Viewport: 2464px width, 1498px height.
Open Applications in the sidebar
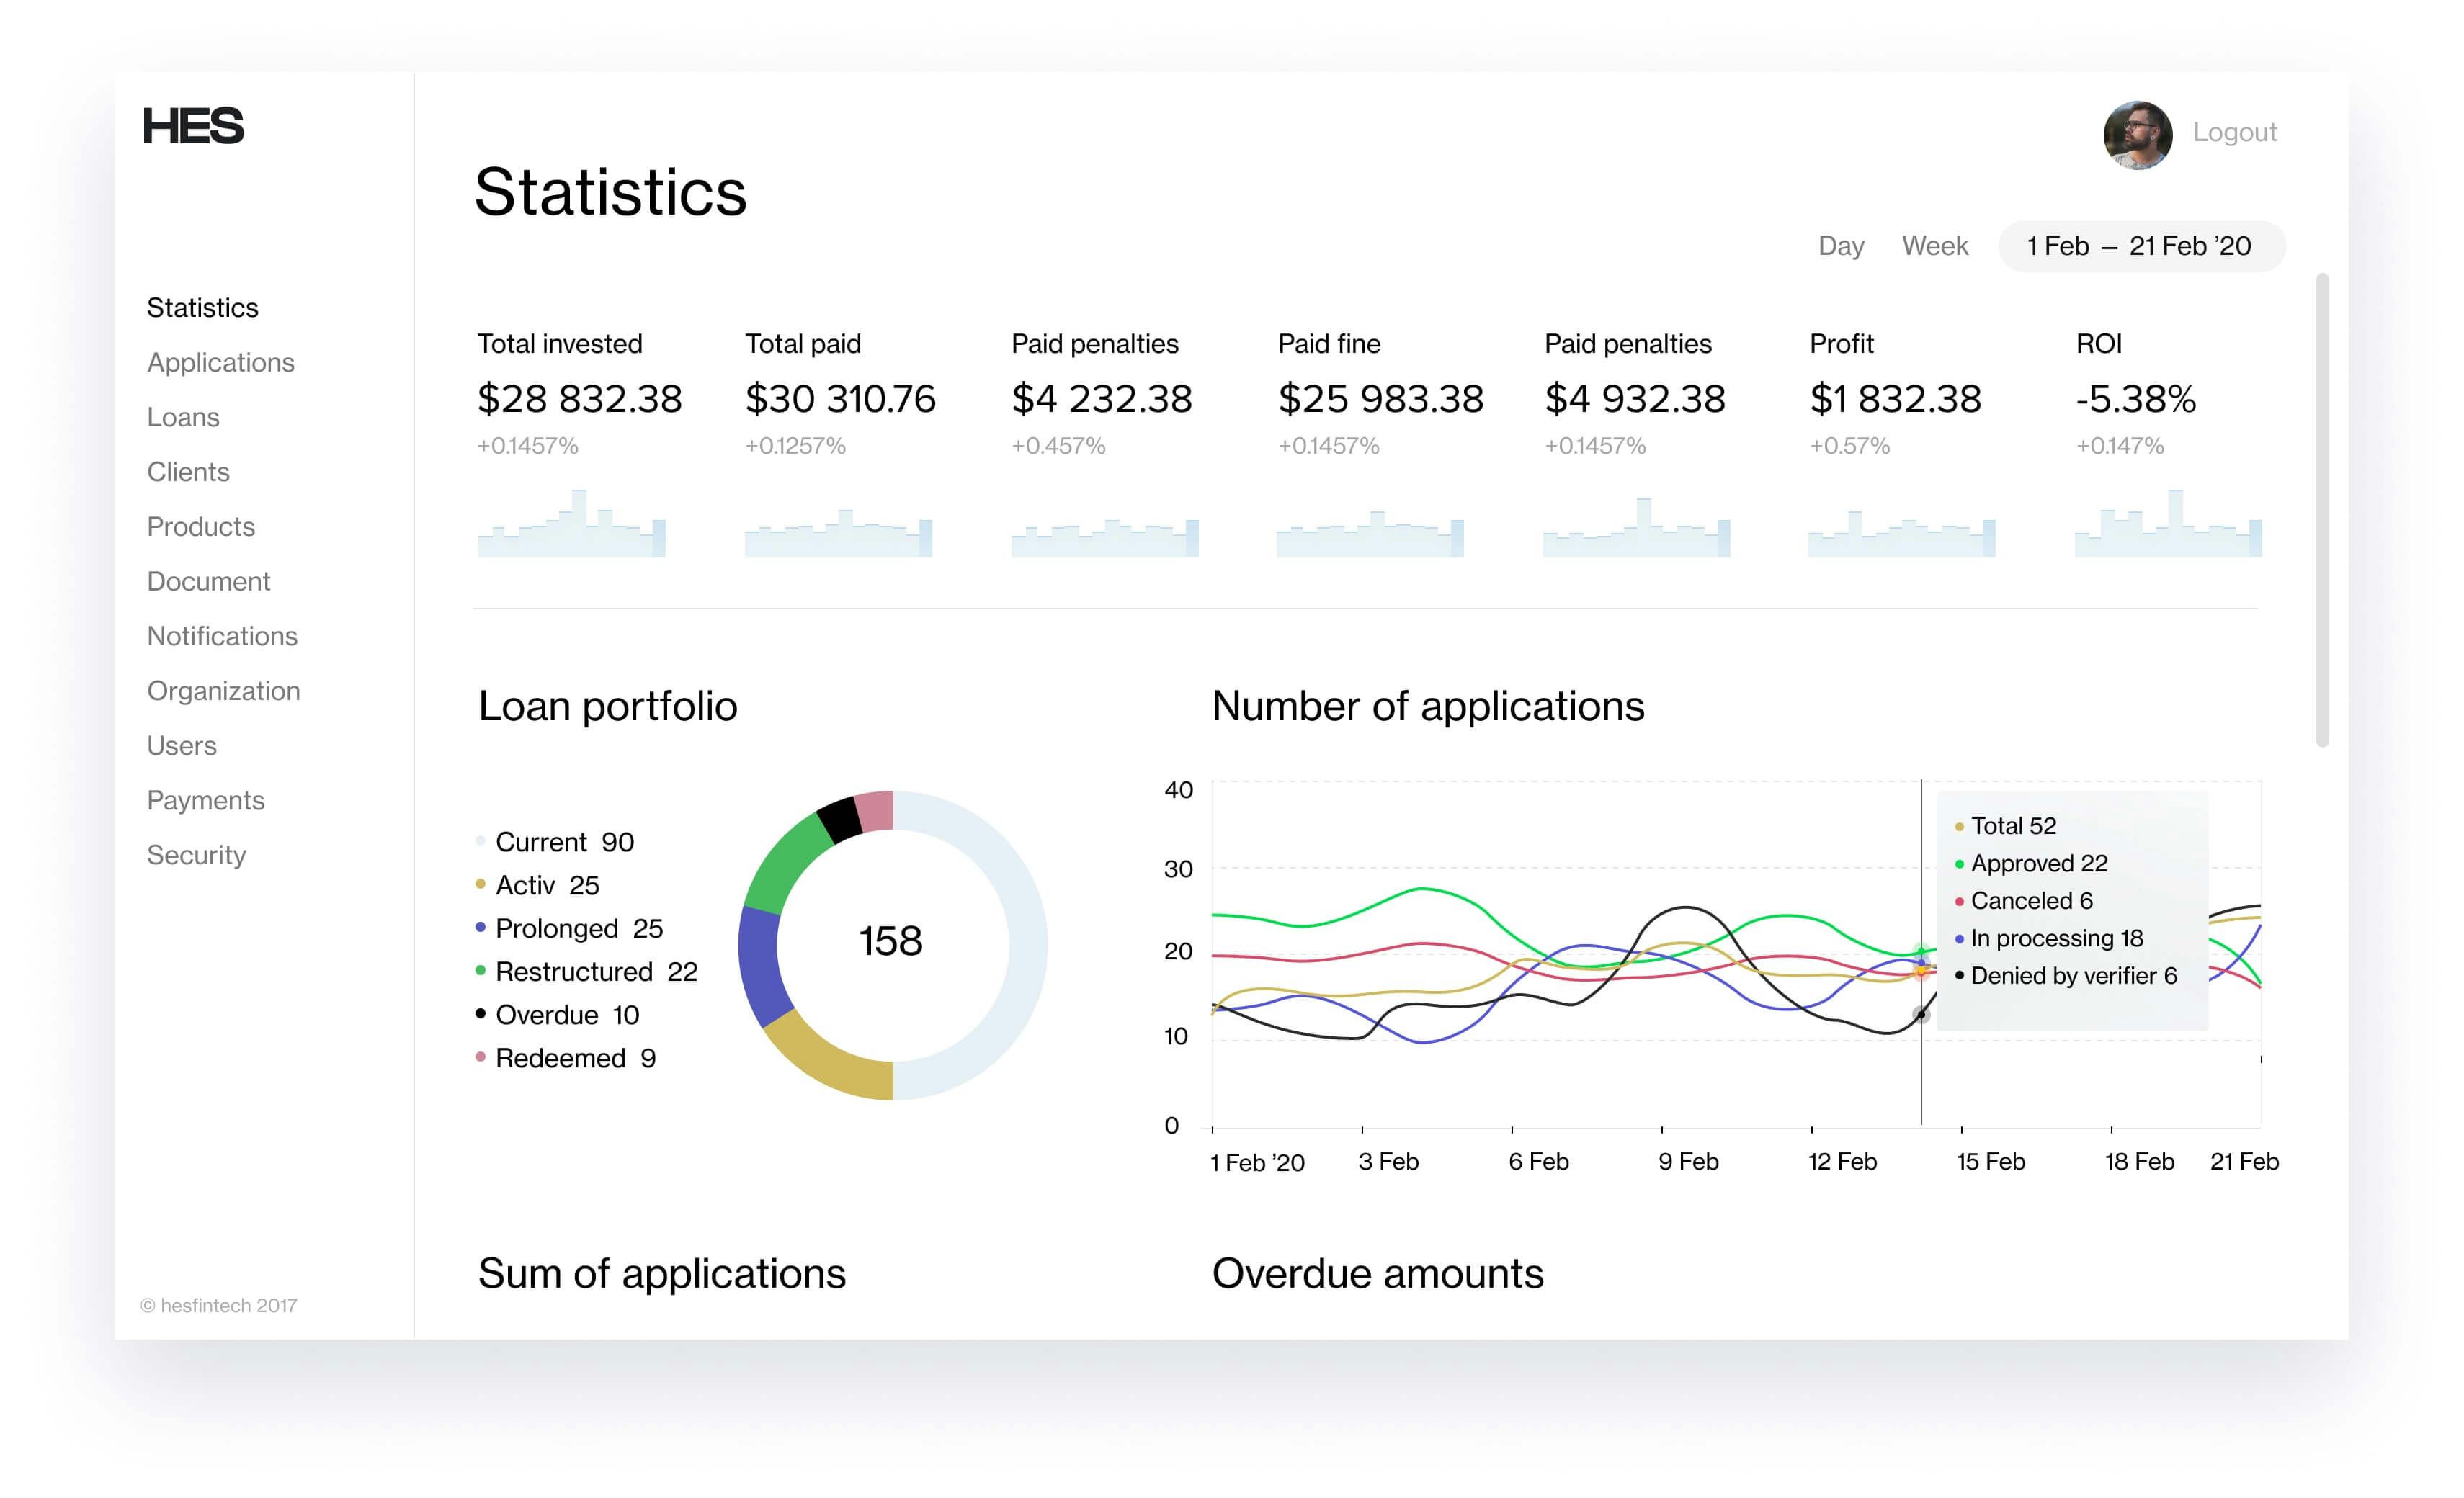tap(220, 363)
